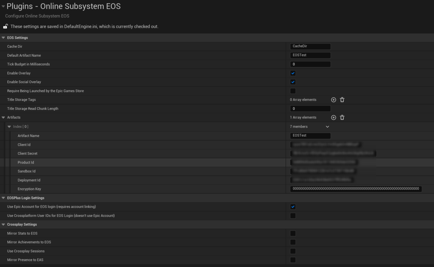Enable Require Being Launched by Epic Games Store

pos(293,91)
